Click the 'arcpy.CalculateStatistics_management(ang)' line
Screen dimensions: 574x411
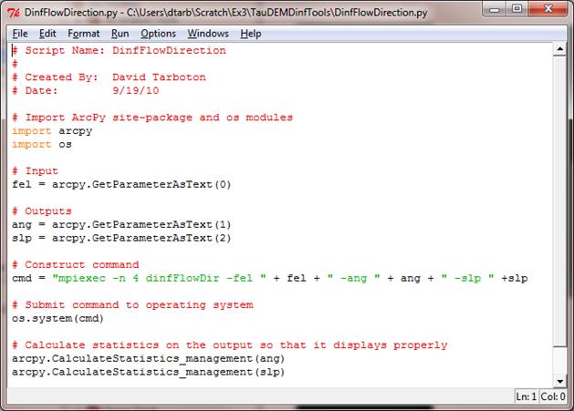click(148, 358)
